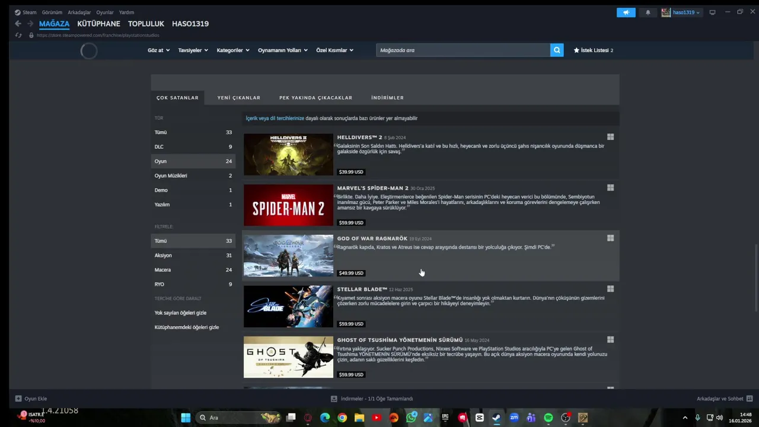Viewport: 759px width, 427px height.
Task: Switch to the İNDİRİMLER tab
Action: click(x=387, y=97)
